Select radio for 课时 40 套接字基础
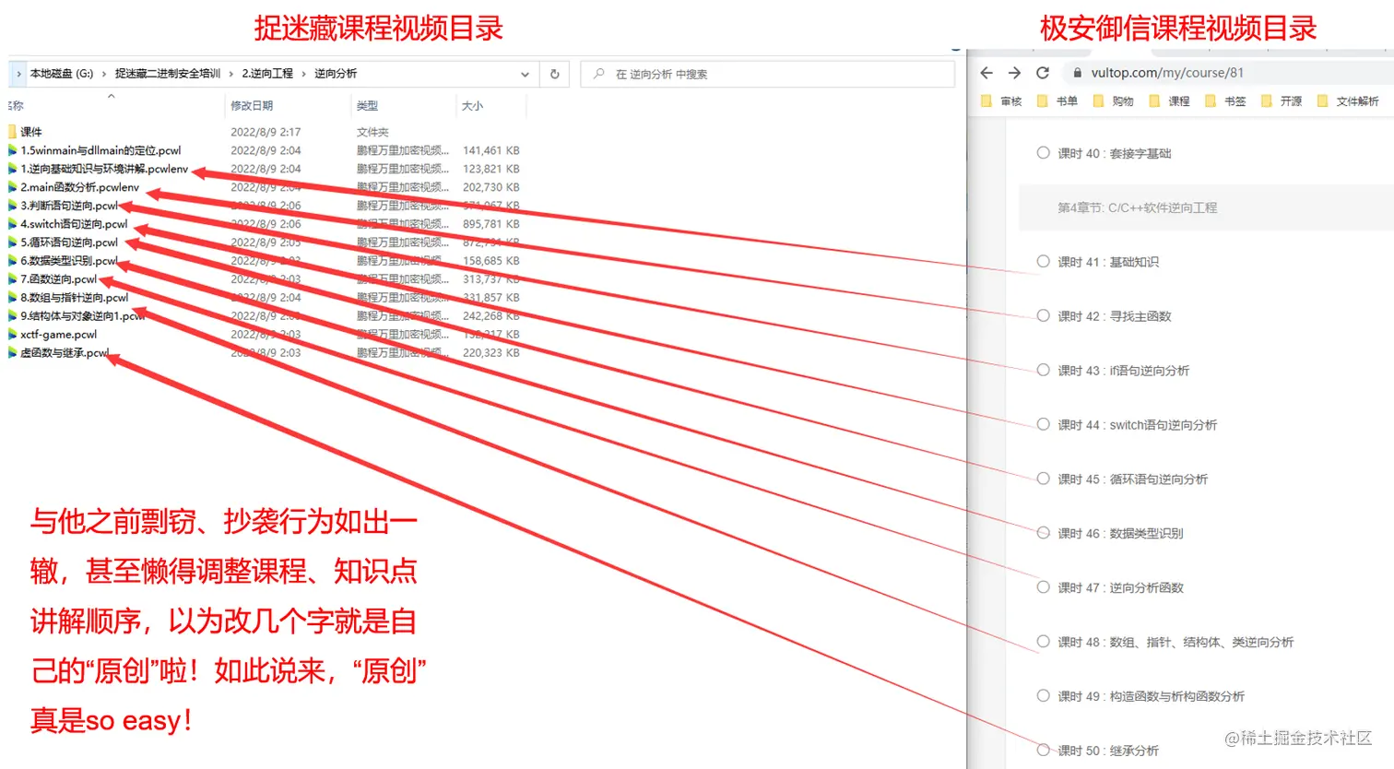Viewport: 1394px width, 769px height. tap(1043, 153)
